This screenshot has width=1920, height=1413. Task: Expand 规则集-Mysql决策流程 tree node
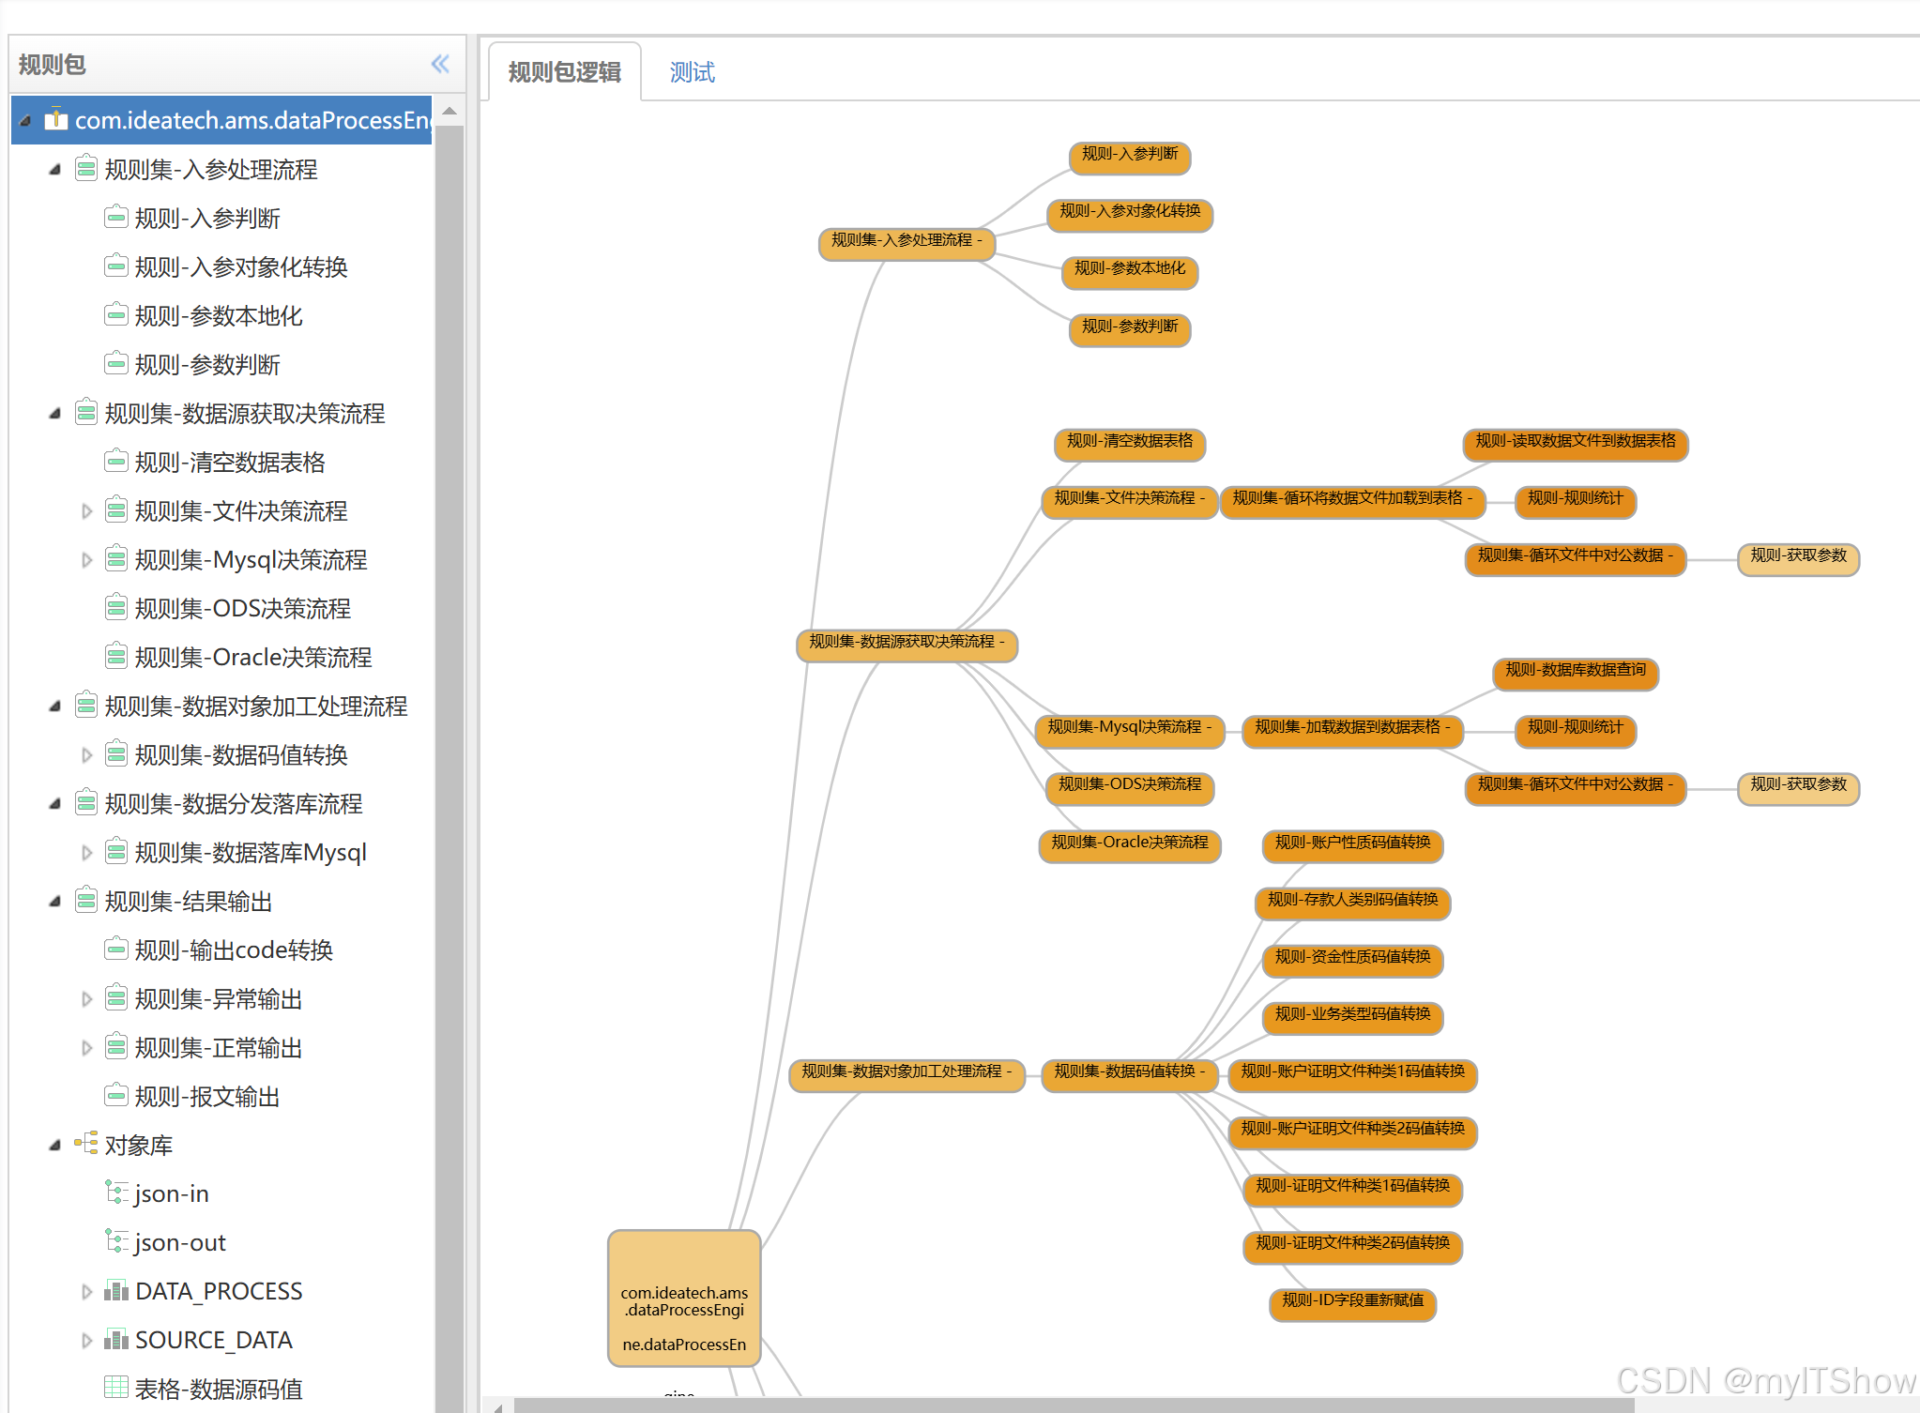pyautogui.click(x=86, y=560)
